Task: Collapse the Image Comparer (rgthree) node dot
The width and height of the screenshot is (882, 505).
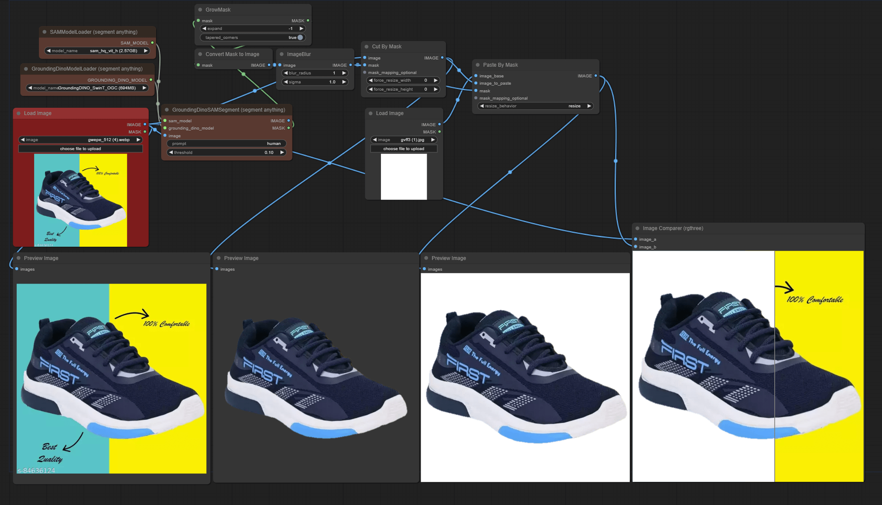Action: tap(637, 228)
